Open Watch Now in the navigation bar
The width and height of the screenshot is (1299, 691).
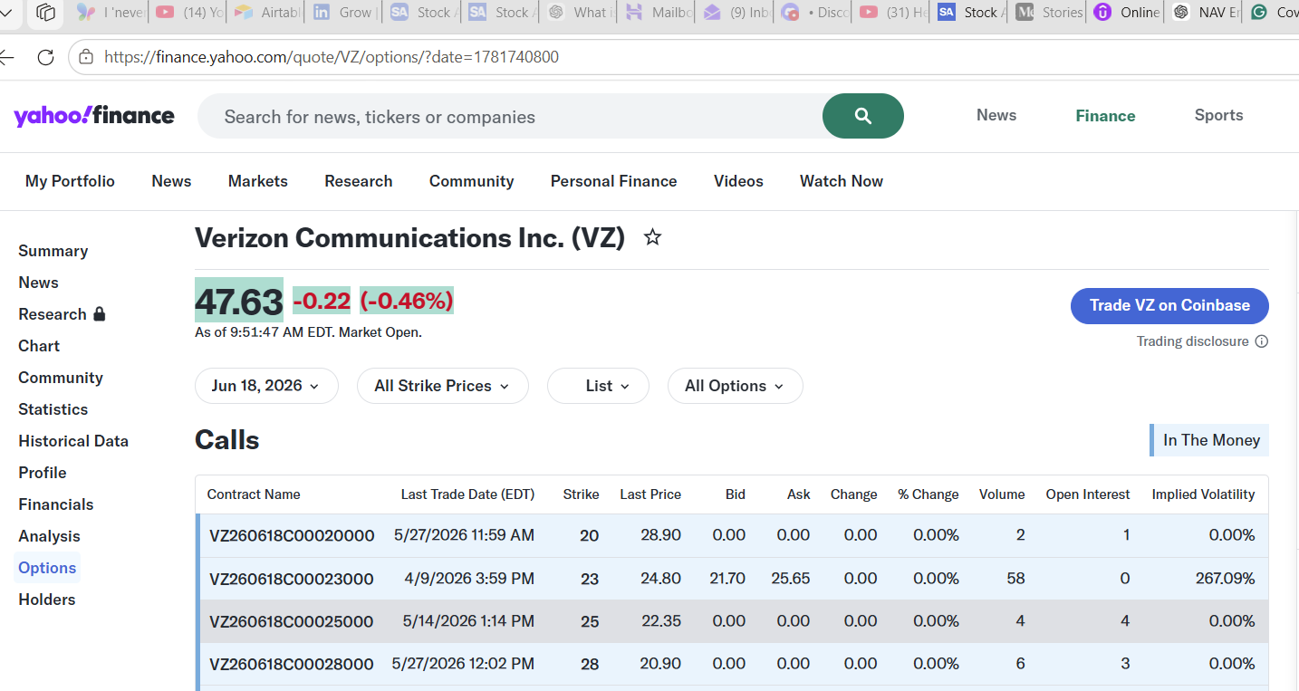coord(842,181)
